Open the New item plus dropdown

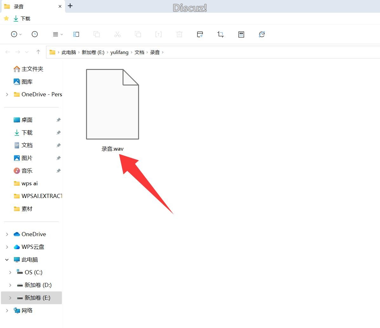[16, 34]
